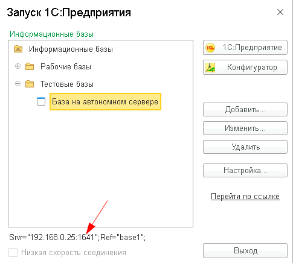
Task: Click the Удалить button
Action: tap(245, 147)
